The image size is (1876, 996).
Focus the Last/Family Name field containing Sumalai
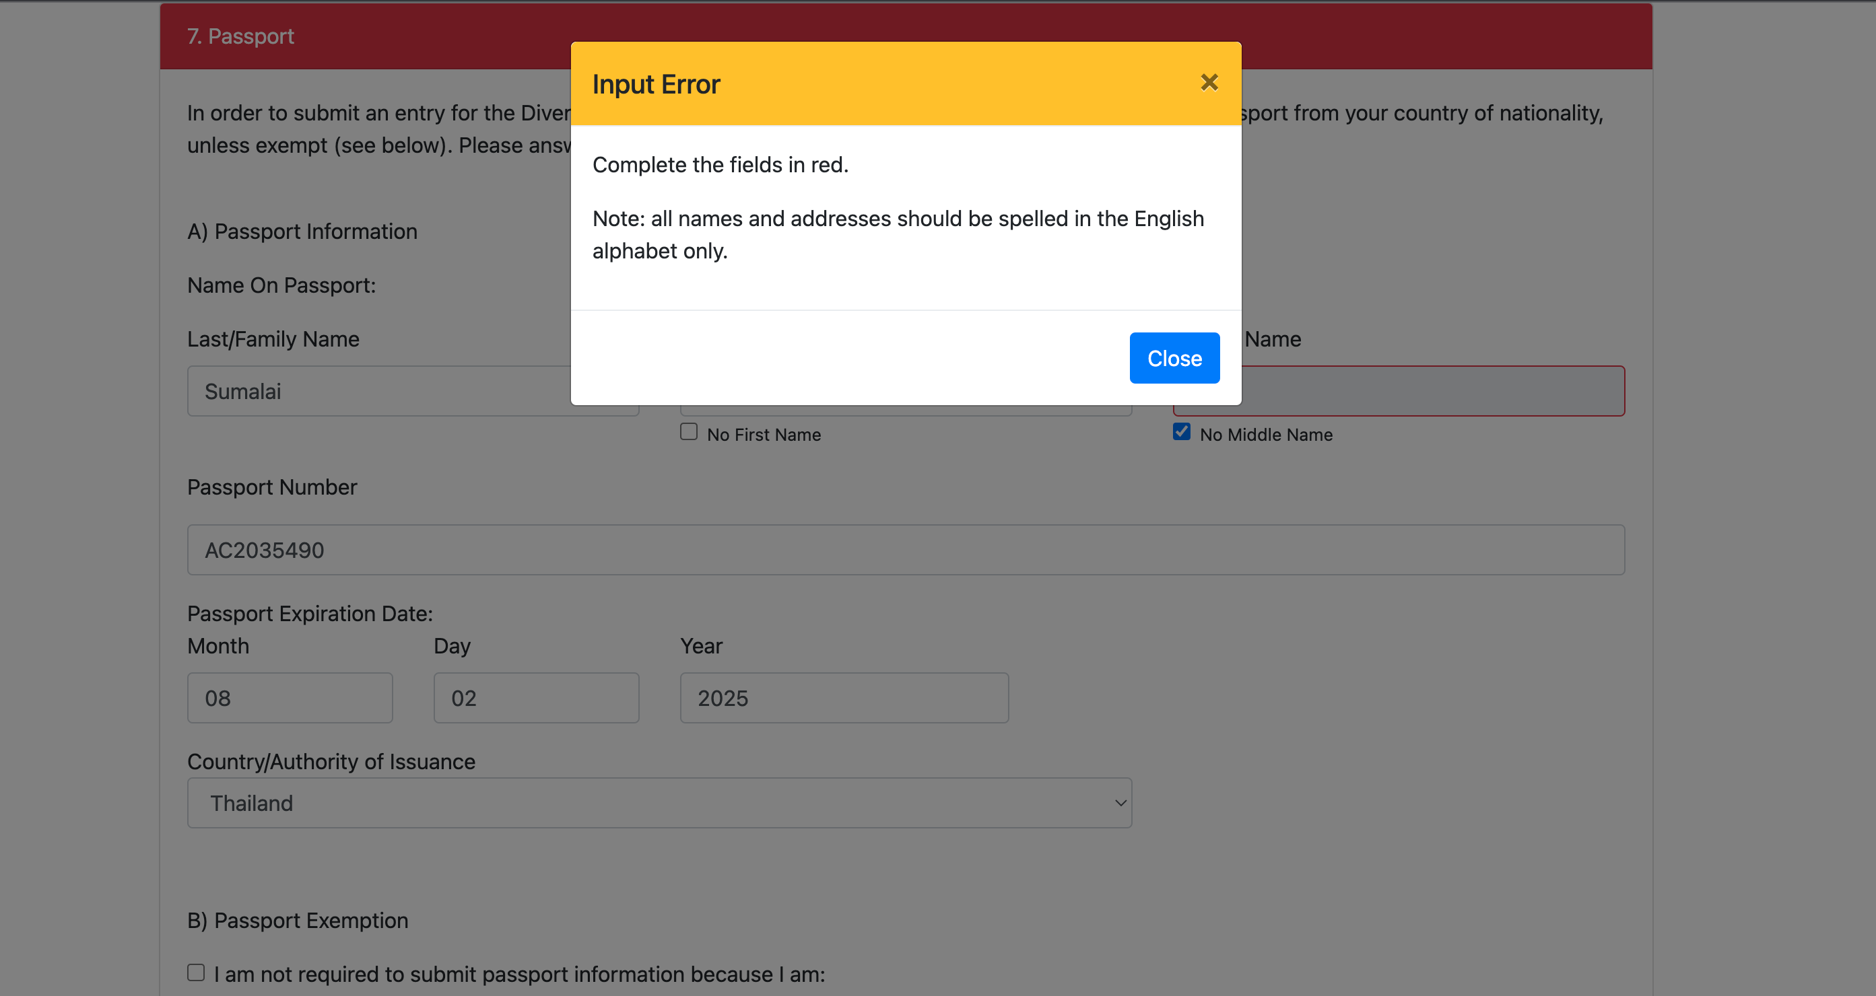pos(378,392)
